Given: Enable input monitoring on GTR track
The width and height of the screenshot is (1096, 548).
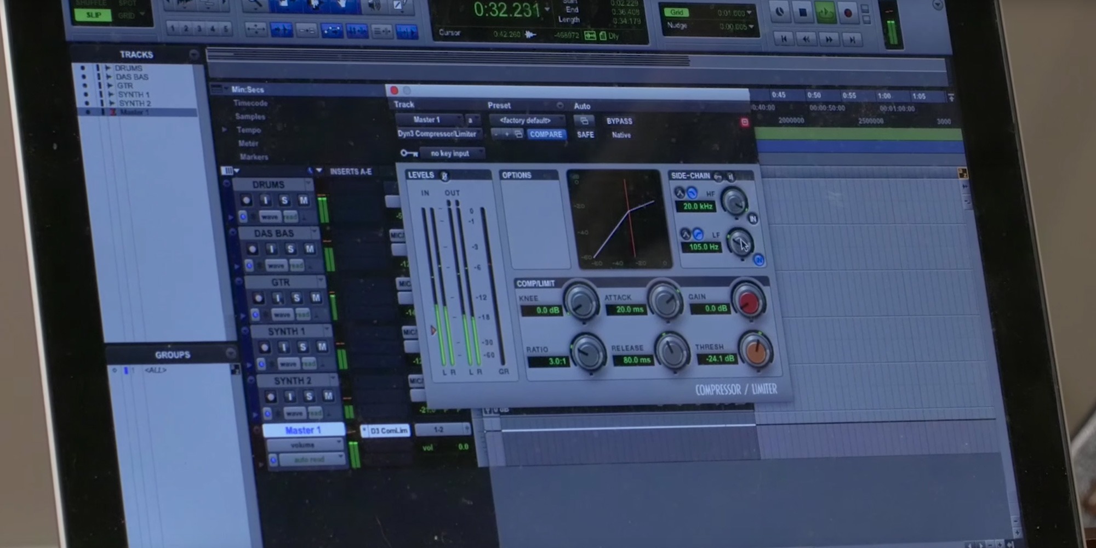Looking at the screenshot, I should click(278, 298).
